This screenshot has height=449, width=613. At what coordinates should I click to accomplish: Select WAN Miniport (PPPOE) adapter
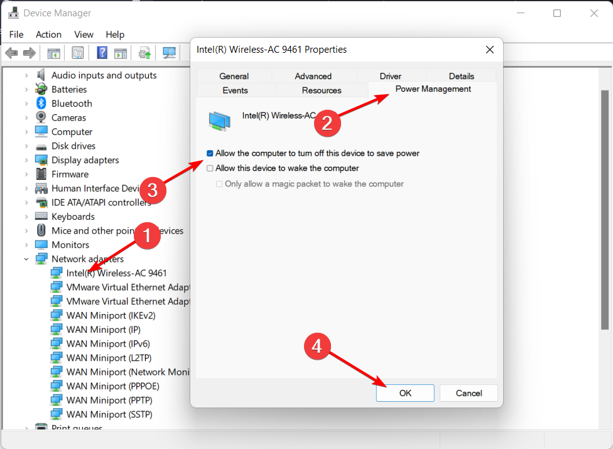pyautogui.click(x=112, y=386)
